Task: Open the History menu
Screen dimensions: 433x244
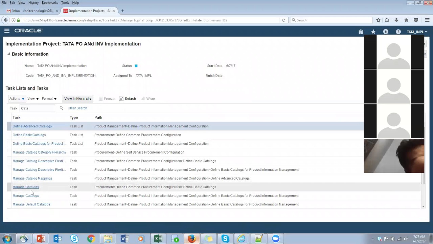Action: pos(33,3)
